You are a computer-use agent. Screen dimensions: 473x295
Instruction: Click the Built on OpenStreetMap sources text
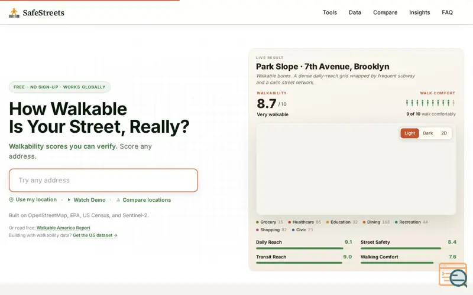(79, 215)
